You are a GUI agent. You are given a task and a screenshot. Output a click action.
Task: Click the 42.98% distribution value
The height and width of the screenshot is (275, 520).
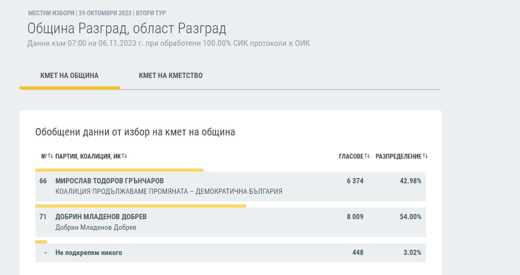(x=411, y=181)
